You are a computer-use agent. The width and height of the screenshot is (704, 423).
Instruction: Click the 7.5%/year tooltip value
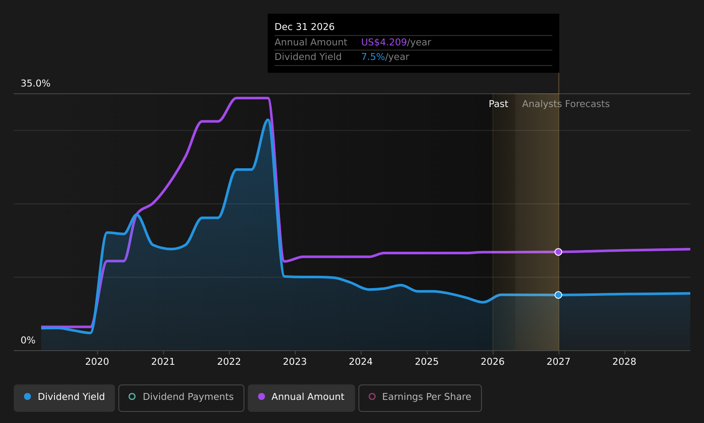[385, 57]
